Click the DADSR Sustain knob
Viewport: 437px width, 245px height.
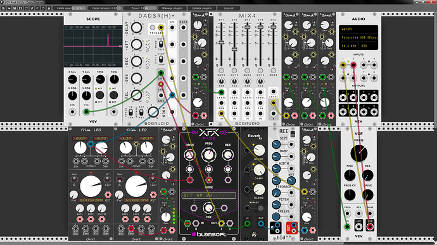pyautogui.click(x=136, y=78)
